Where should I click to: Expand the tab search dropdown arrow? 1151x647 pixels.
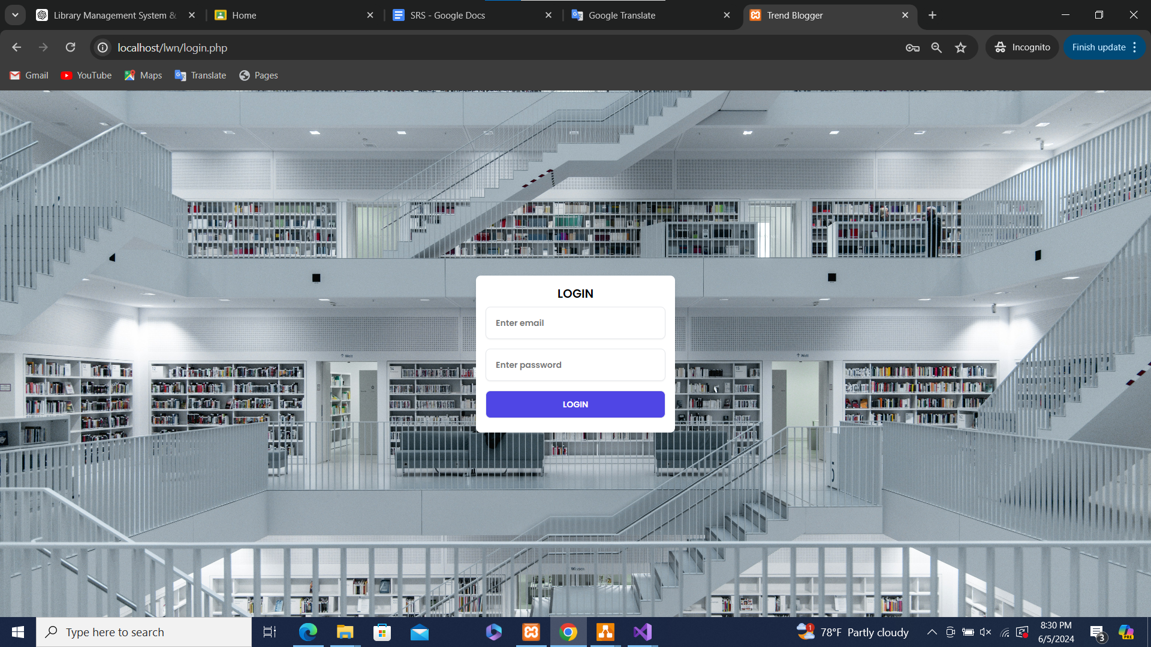[x=15, y=15]
